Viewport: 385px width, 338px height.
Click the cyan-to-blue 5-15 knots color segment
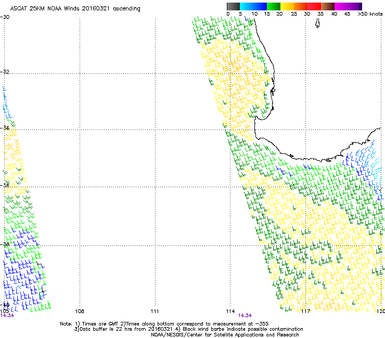coord(253,6)
